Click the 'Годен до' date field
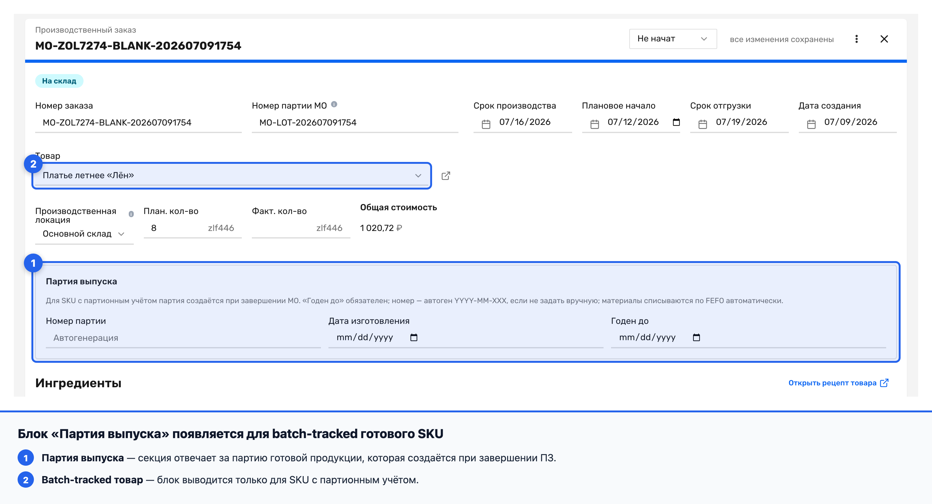 click(748, 338)
